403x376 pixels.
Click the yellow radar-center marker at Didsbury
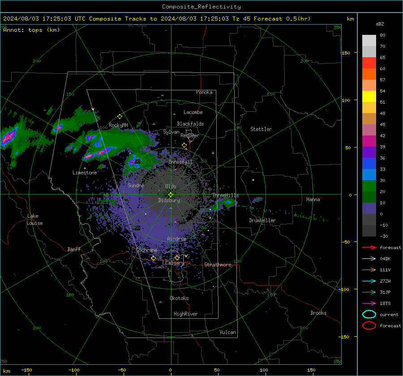pos(171,194)
